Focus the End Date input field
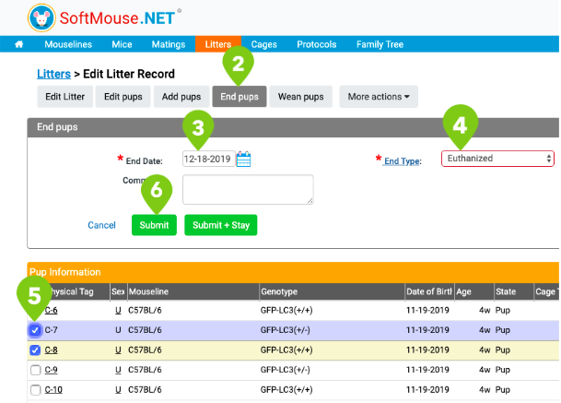 208,159
